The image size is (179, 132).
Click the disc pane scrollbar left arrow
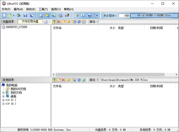coord(54,75)
